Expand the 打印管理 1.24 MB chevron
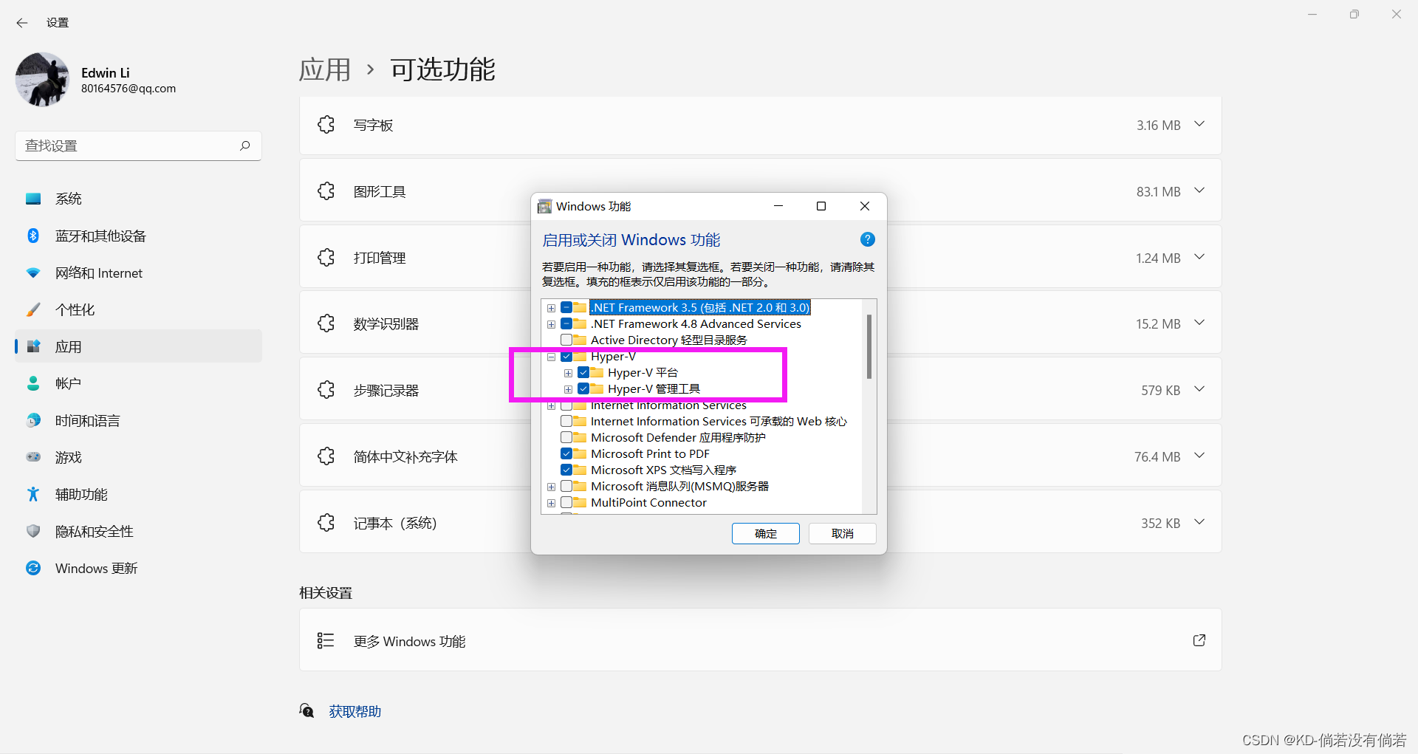Image resolution: width=1418 pixels, height=754 pixels. point(1199,257)
